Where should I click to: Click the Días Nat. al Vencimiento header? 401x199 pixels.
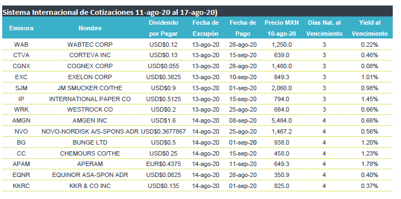[324, 28]
